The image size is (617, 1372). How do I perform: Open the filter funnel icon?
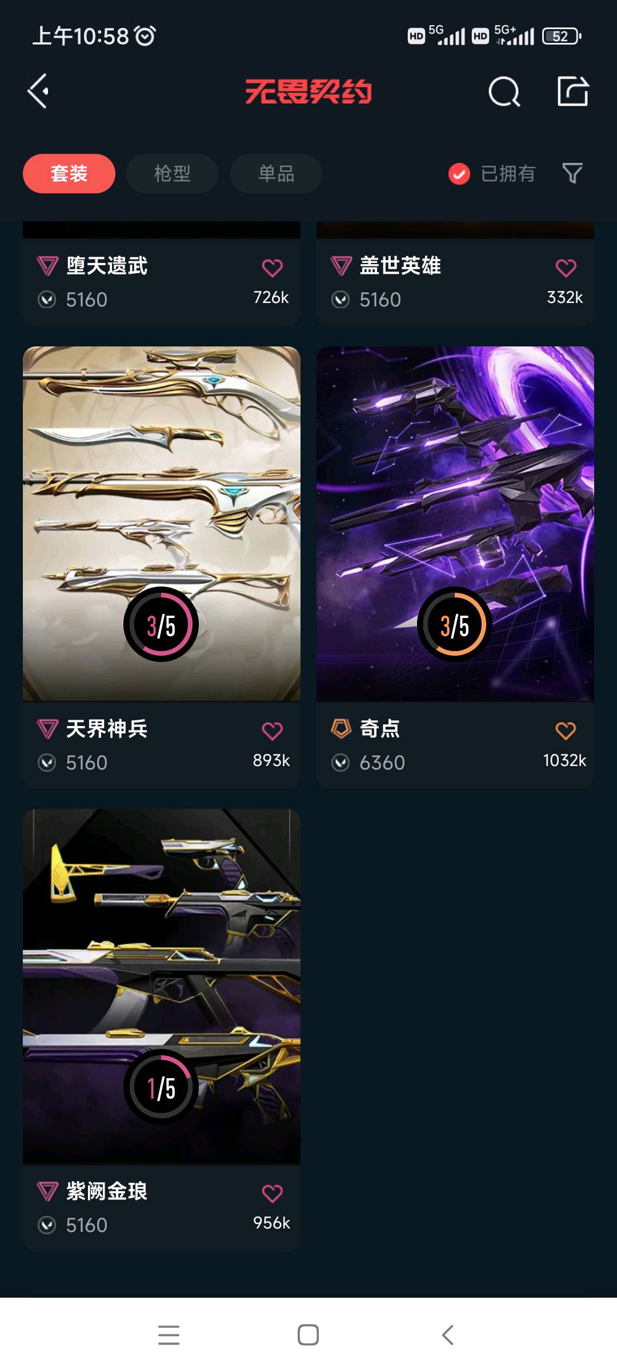tap(572, 173)
